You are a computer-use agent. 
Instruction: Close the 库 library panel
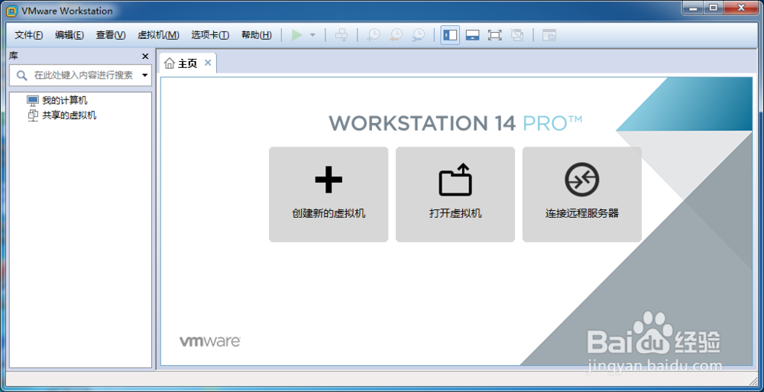click(x=145, y=57)
